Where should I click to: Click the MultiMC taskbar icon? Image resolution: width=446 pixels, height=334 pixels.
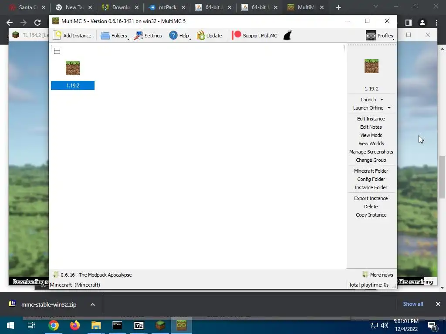click(x=182, y=325)
